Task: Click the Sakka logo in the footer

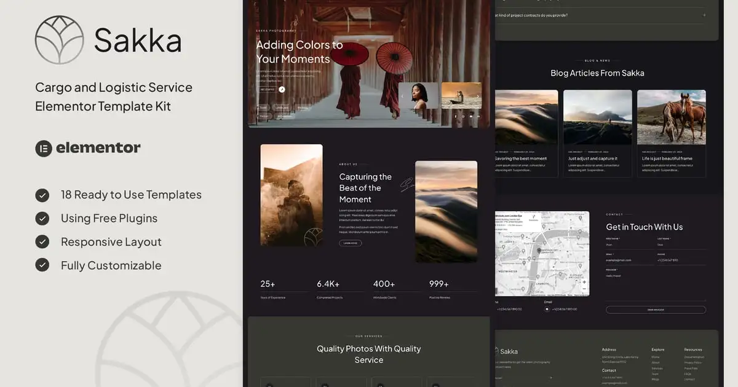Action: (507, 351)
